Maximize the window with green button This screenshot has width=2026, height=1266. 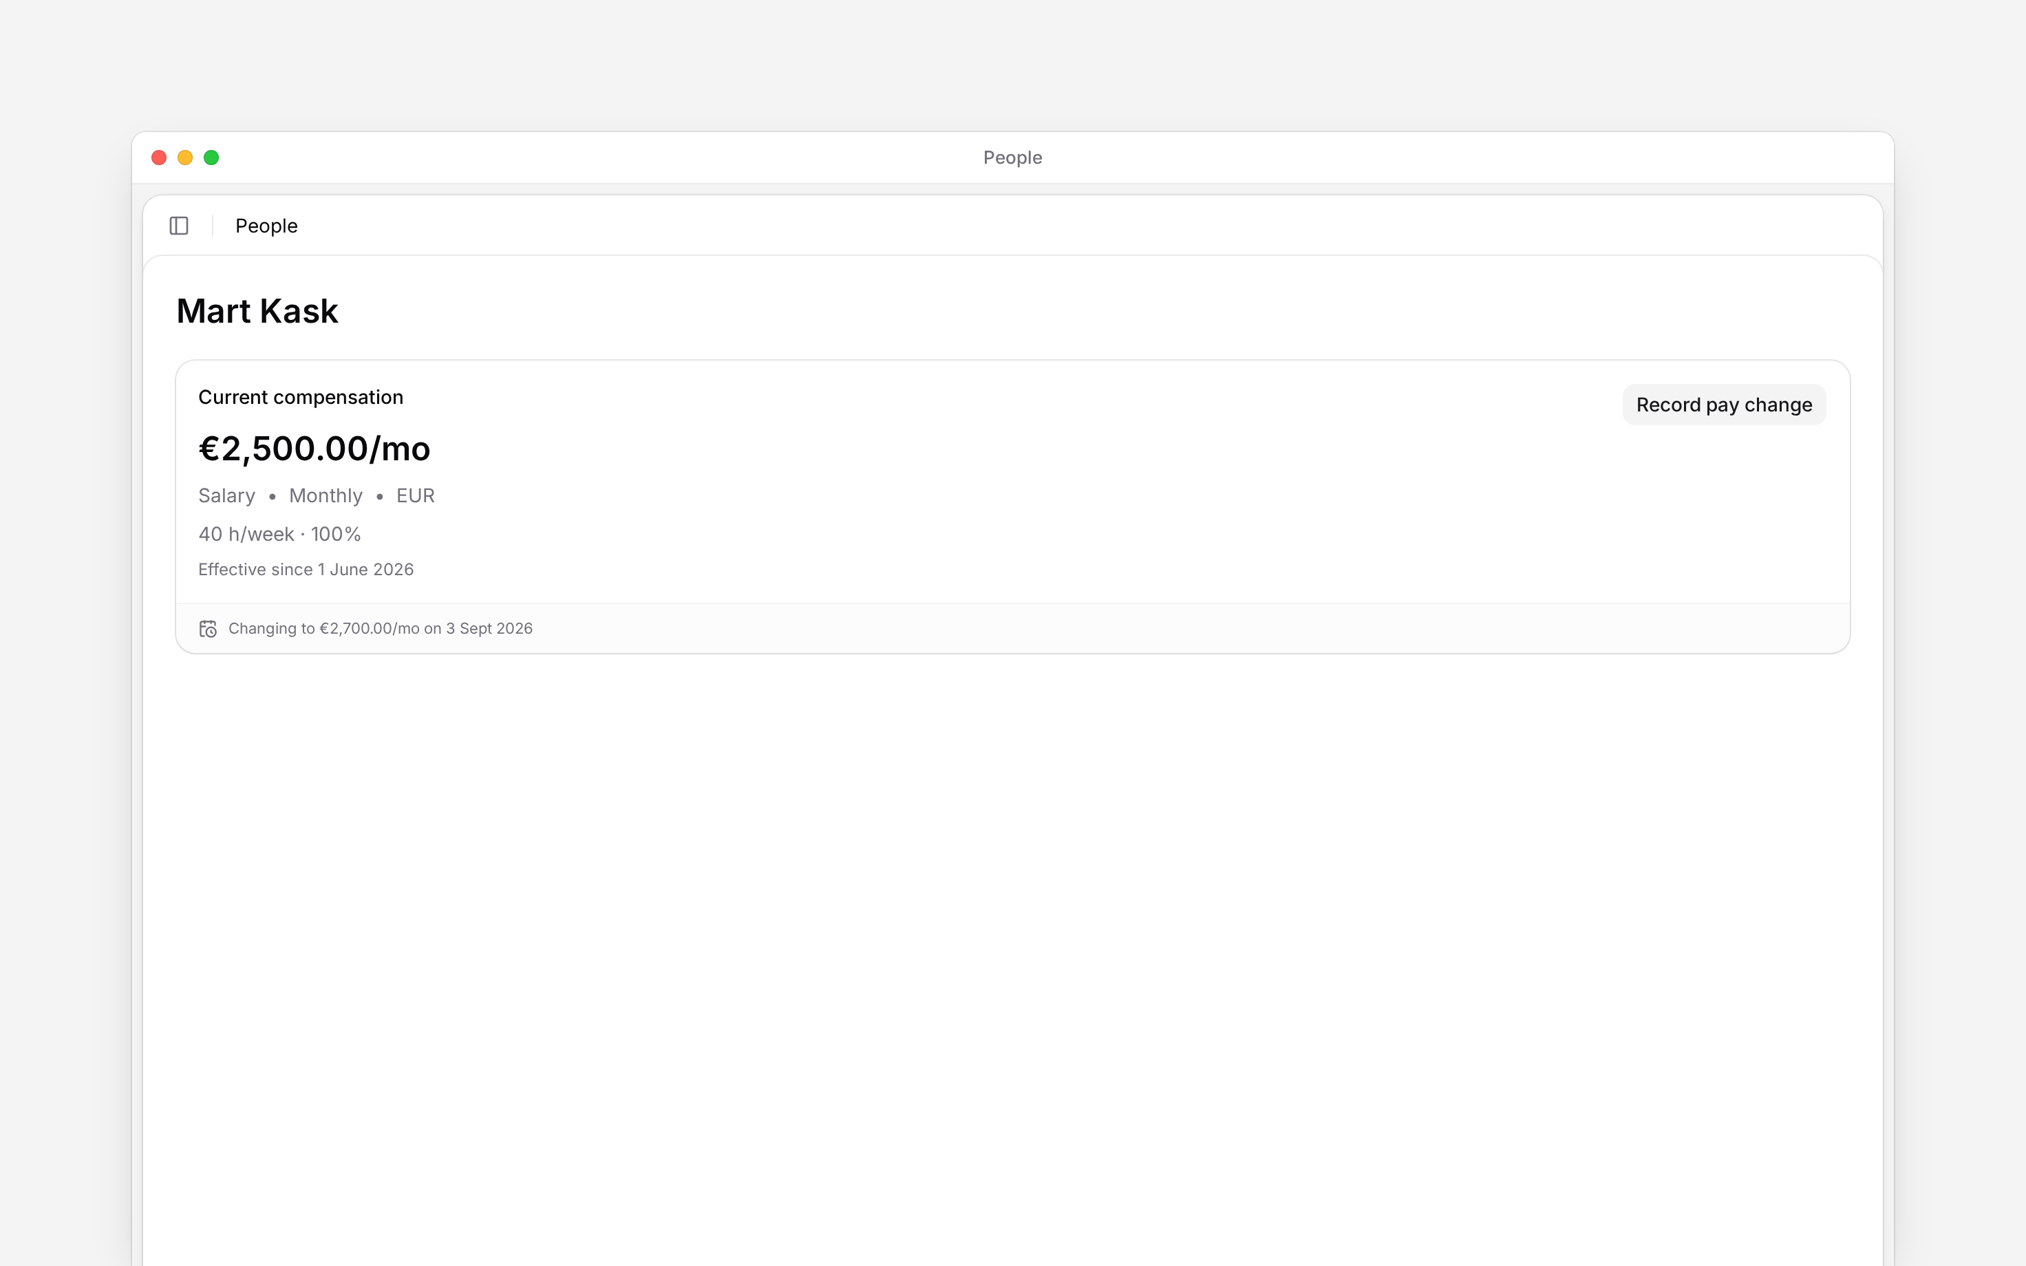212,158
